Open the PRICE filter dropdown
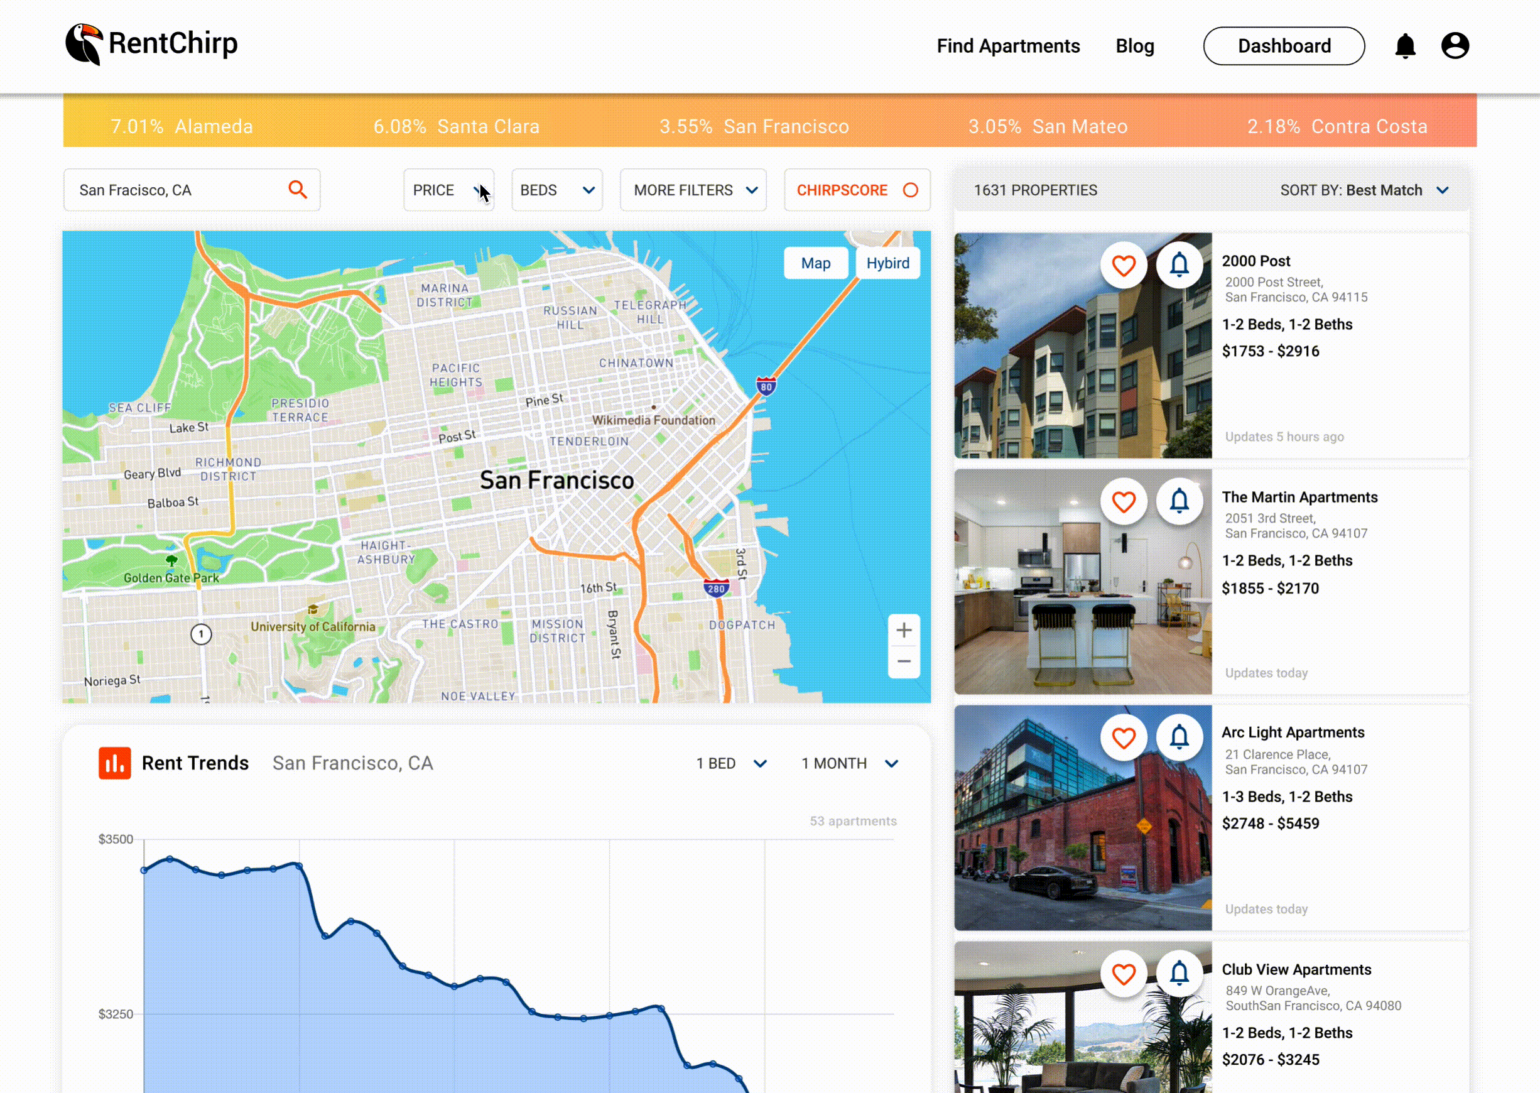This screenshot has height=1093, width=1540. (448, 190)
